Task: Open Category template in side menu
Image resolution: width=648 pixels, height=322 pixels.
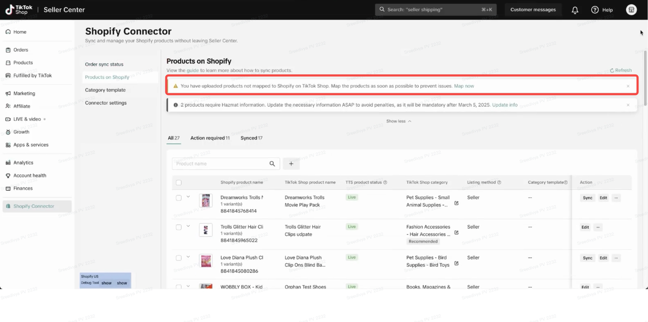Action: pos(105,90)
